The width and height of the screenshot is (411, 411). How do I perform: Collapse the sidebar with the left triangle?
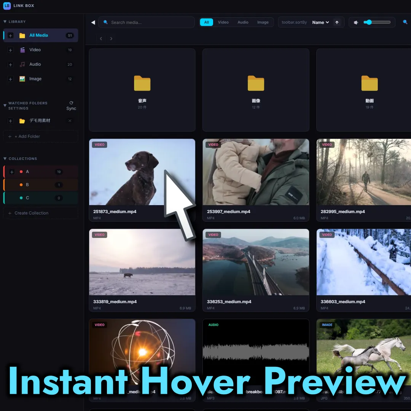[93, 22]
